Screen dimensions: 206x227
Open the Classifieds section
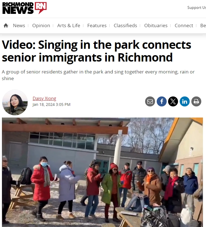125,25
